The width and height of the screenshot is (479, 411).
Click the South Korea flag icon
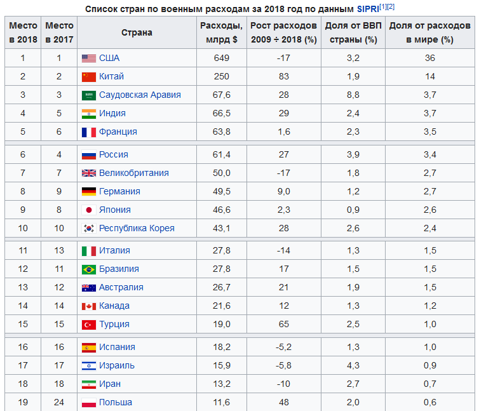(89, 228)
